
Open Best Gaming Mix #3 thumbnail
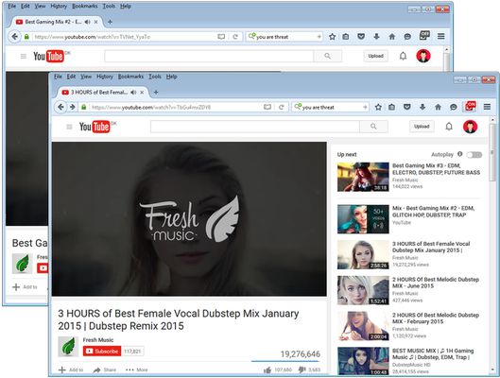[363, 177]
